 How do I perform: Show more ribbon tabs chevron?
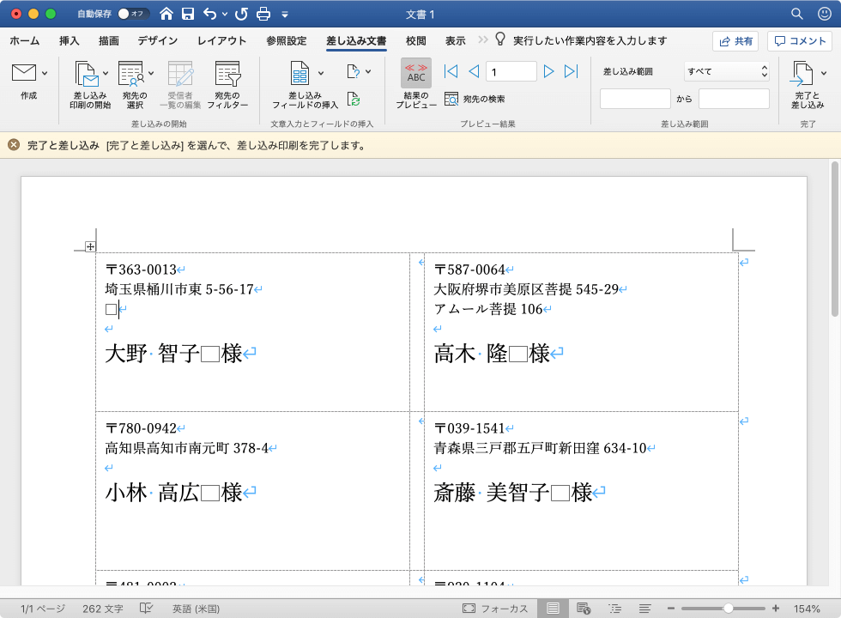click(x=482, y=39)
